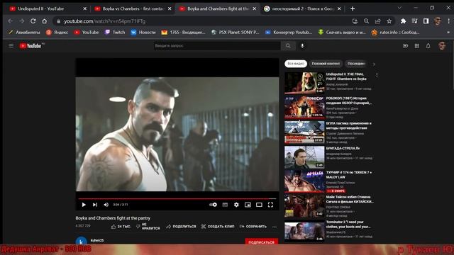Skip to the next video
The width and height of the screenshot is (454, 255).
pyautogui.click(x=95, y=205)
